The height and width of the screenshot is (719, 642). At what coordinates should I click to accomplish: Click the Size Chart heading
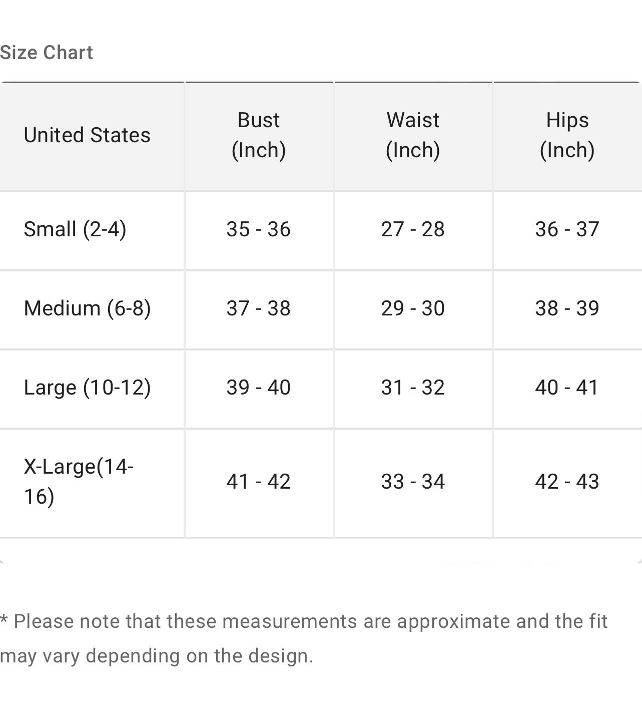[47, 53]
